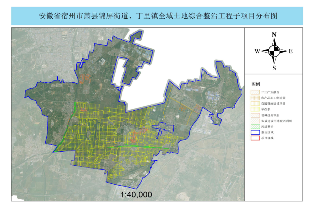Click the 交通设施建设项目 legend swatch
The image size is (314, 212).
point(255,104)
